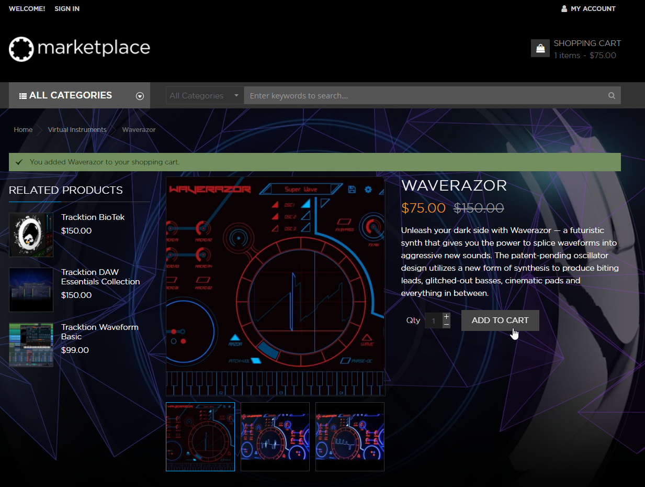Go to Home breadcrumb
The width and height of the screenshot is (645, 487).
tap(23, 129)
